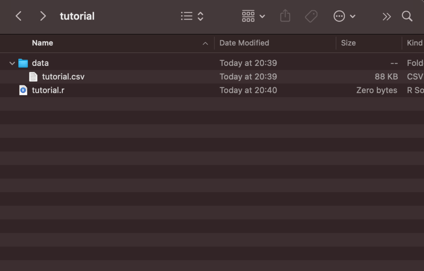Click the Share icon in toolbar
424x271 pixels.
[285, 16]
